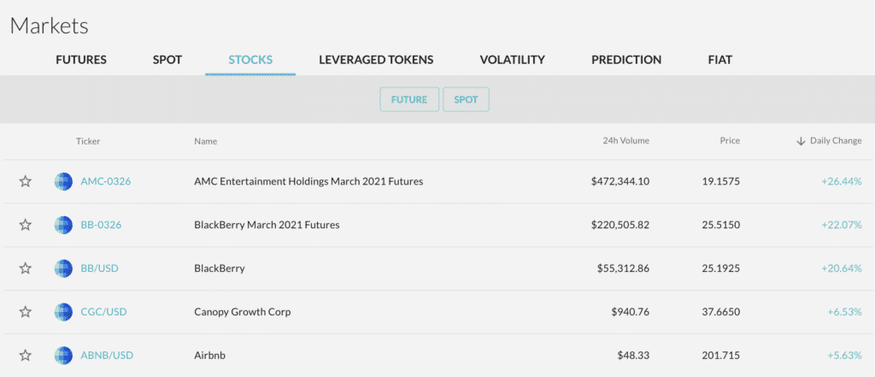Click the BB-0326 globe coin icon
The height and width of the screenshot is (377, 875).
(x=64, y=225)
